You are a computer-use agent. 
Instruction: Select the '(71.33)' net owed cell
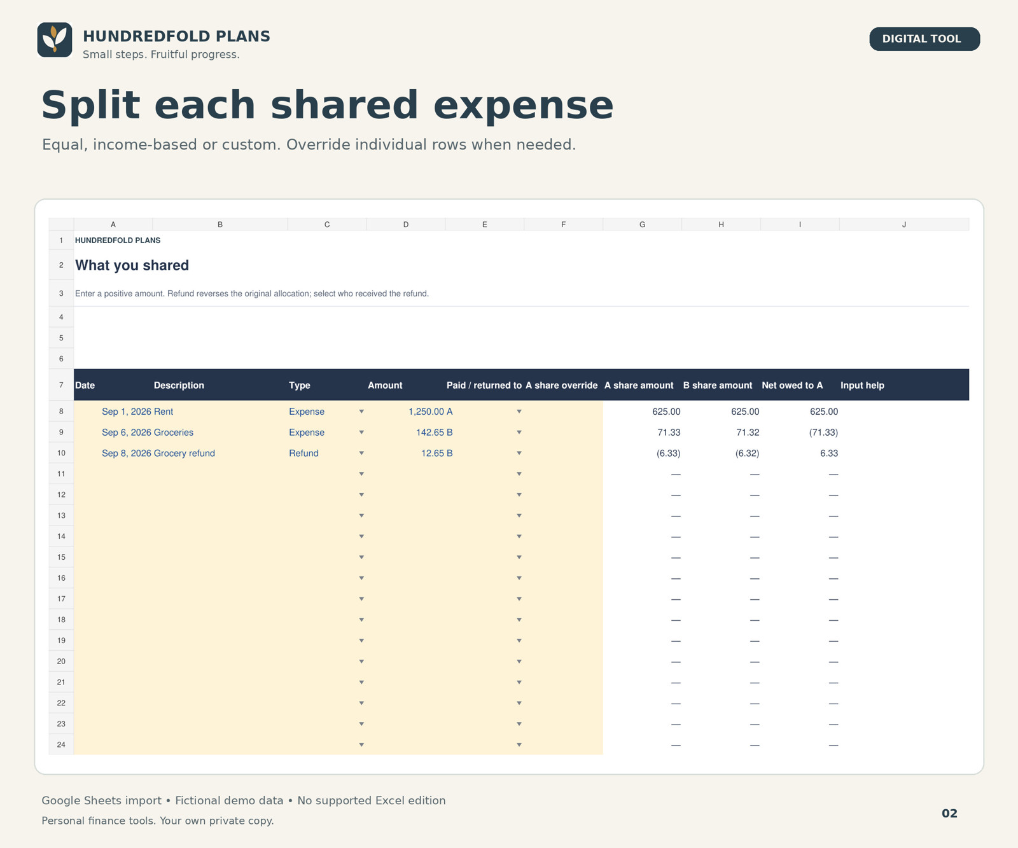pos(800,433)
